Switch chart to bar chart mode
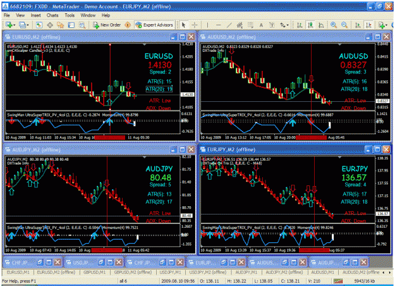The width and height of the screenshot is (395, 286). 300,25
